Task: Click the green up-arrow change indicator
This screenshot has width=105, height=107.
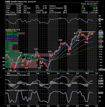Action: tap(83, 6)
